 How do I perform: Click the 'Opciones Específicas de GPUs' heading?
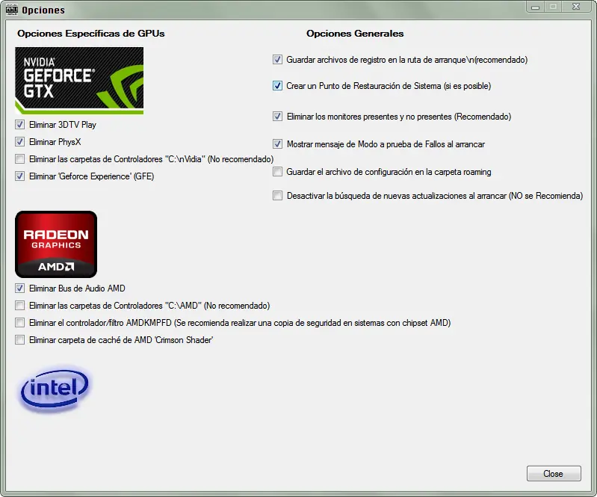[91, 34]
